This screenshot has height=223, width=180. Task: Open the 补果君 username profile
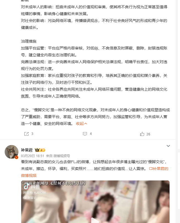coord(27,150)
